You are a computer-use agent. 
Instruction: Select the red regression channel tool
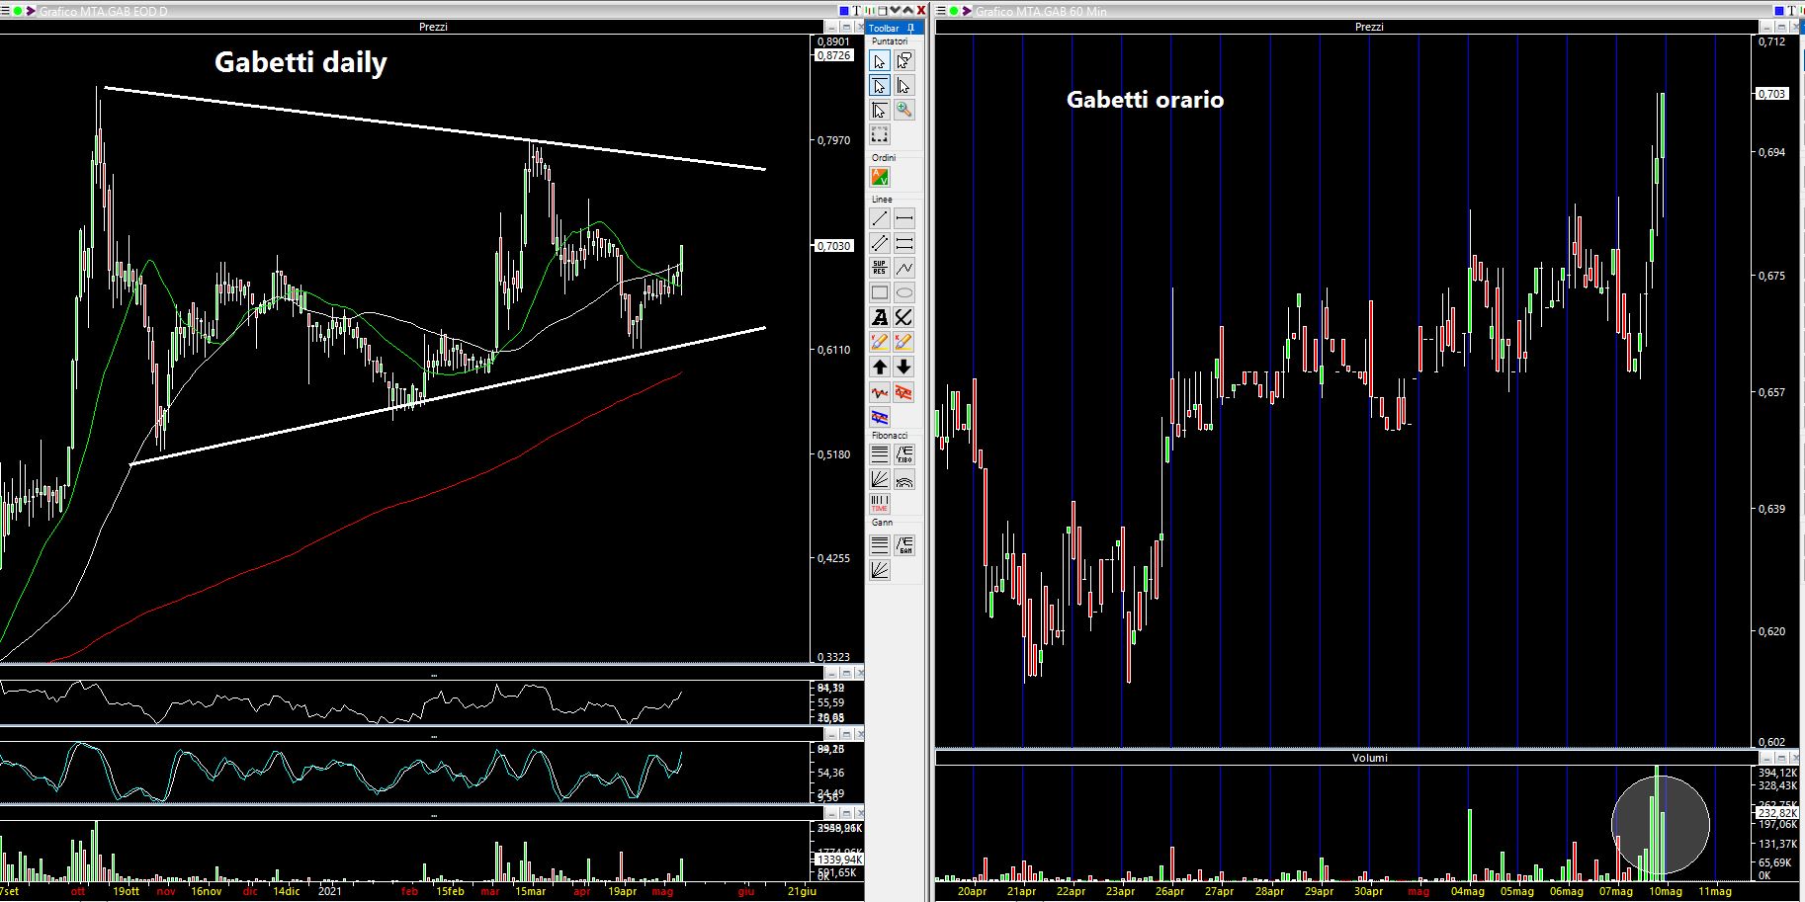(904, 392)
